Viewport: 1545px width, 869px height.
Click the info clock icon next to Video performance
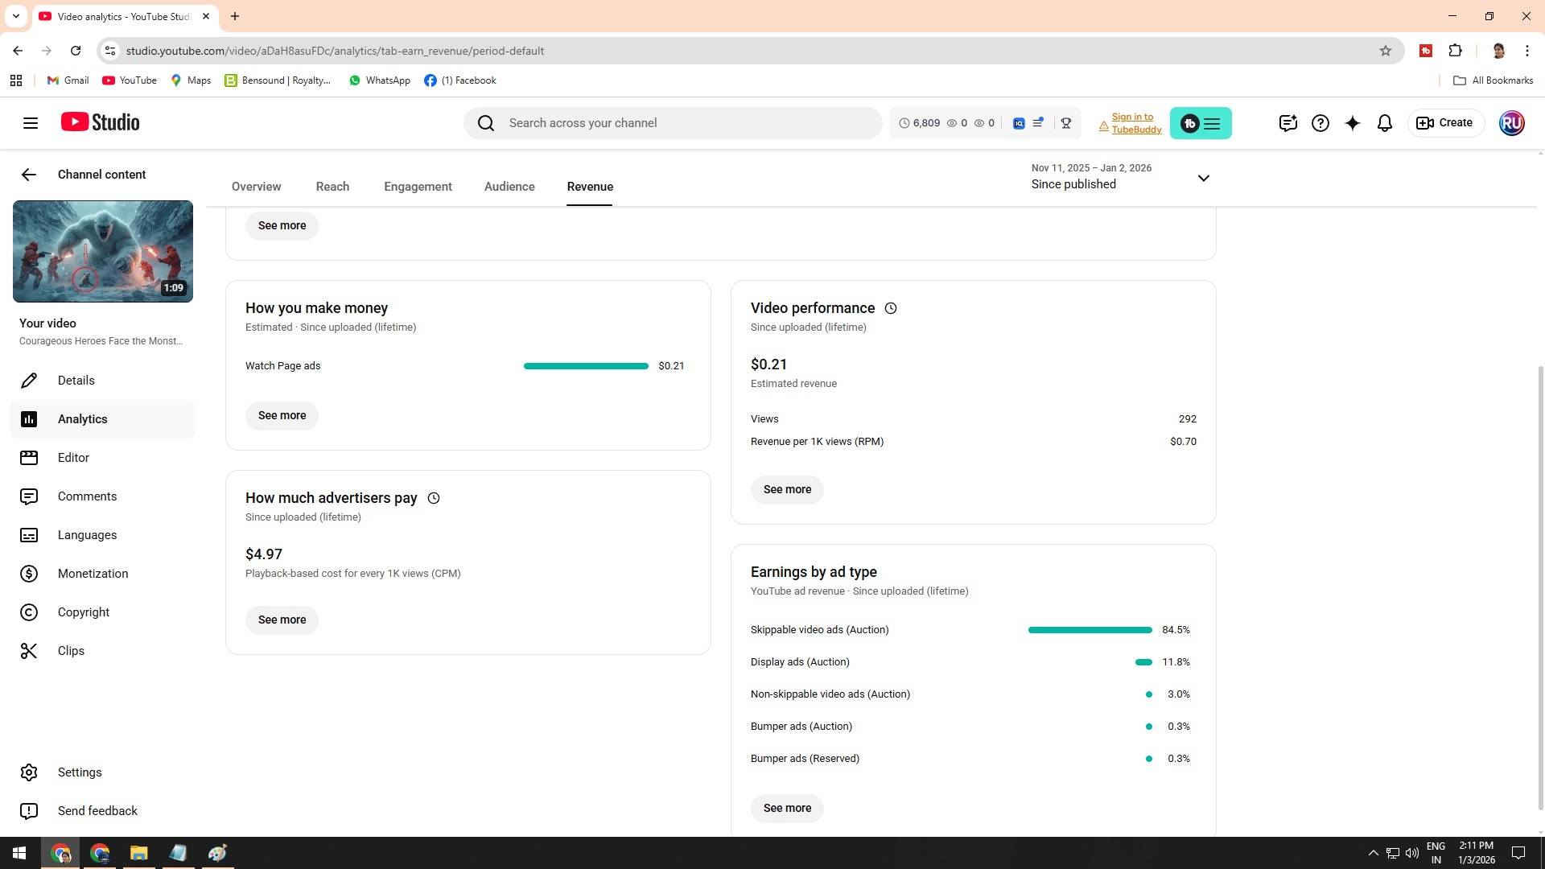[x=890, y=308]
